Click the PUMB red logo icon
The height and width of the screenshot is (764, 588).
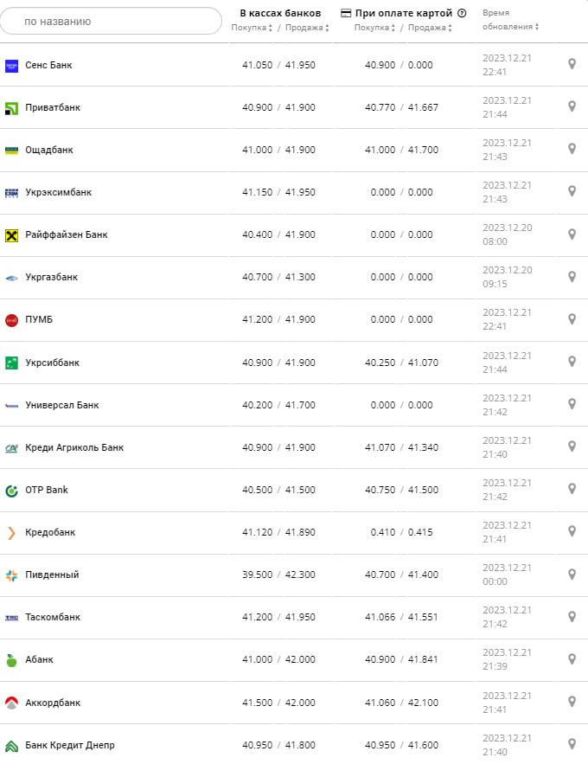(x=11, y=320)
